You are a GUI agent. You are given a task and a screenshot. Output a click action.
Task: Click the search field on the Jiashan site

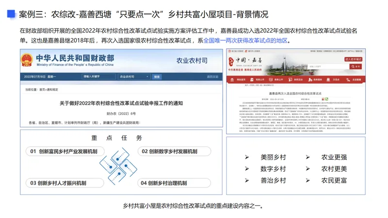pyautogui.click(x=328, y=66)
